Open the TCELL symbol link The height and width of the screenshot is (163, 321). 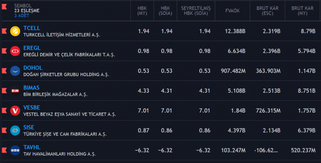click(x=32, y=28)
